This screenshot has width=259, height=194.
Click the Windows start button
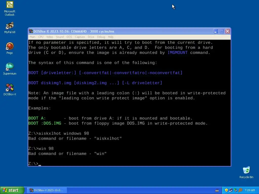coord(12,190)
